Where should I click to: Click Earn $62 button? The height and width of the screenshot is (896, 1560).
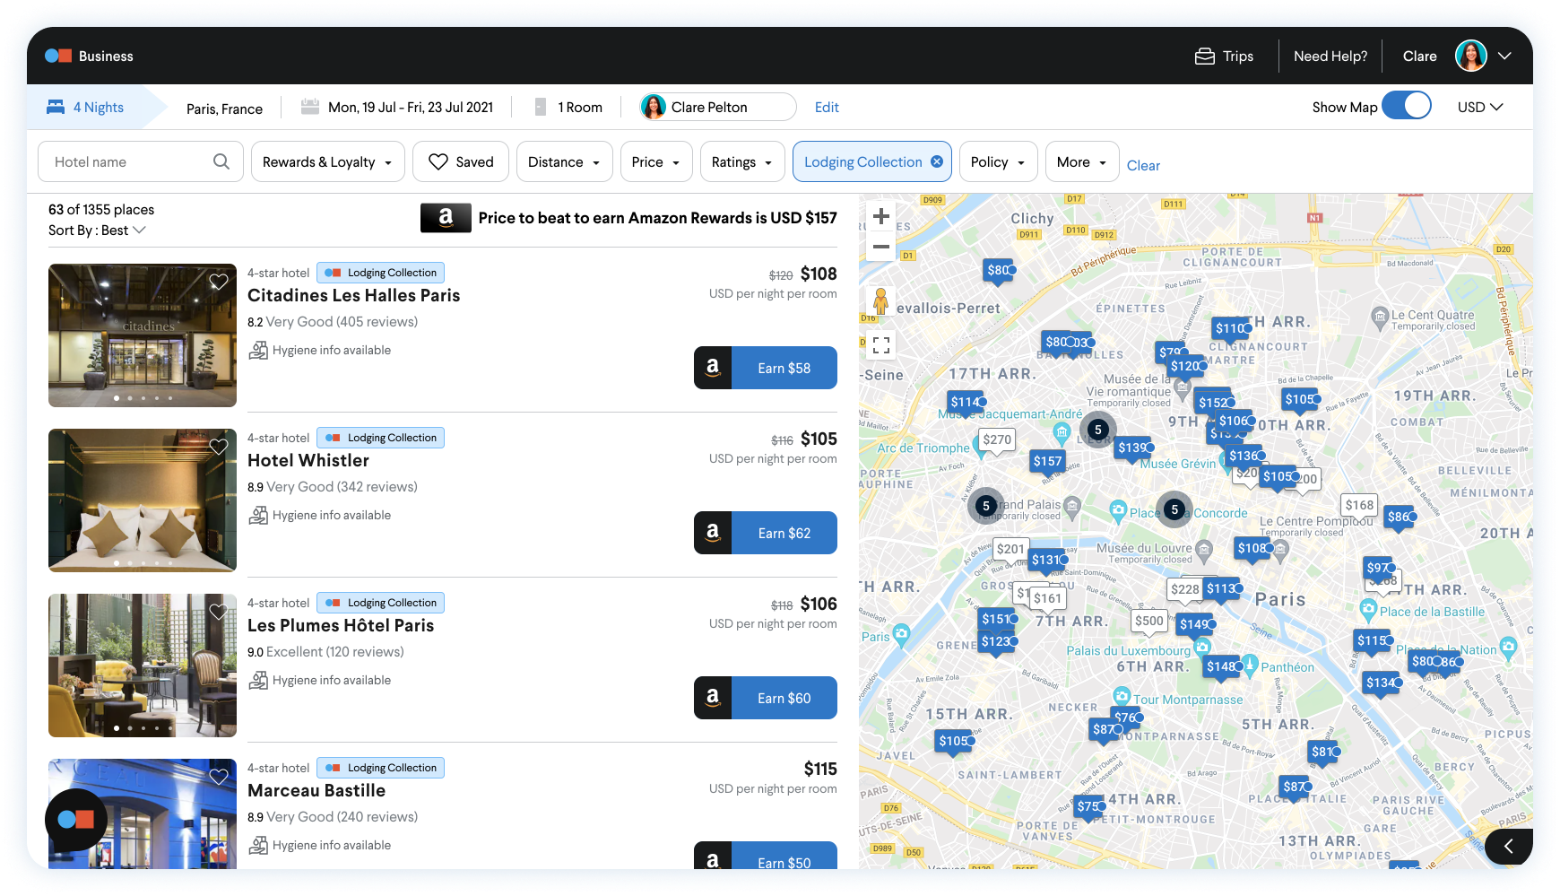click(766, 533)
